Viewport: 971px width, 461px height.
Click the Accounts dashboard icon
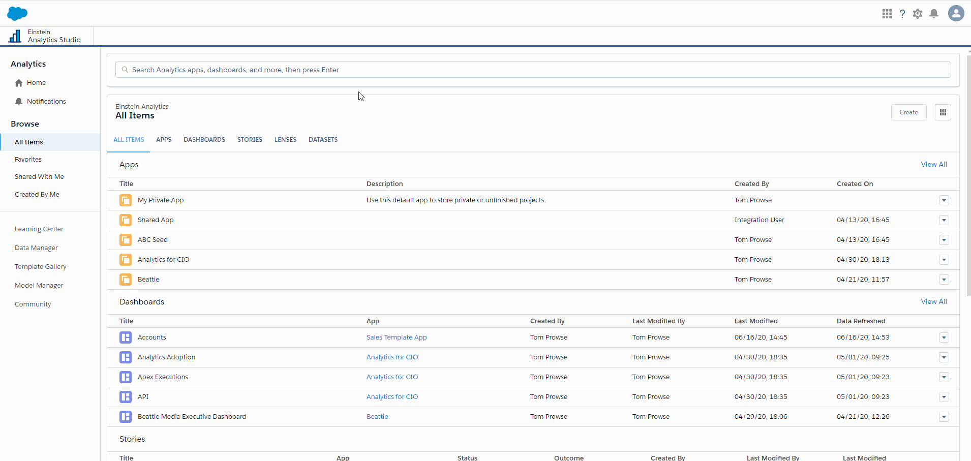[126, 337]
